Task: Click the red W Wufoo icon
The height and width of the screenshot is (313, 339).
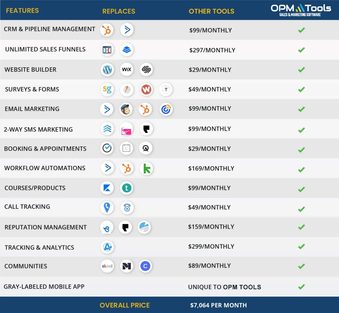Action: point(146,90)
